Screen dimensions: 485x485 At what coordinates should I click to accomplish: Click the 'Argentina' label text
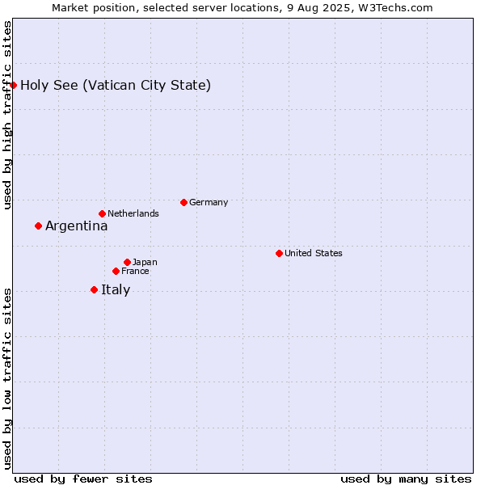pos(77,226)
